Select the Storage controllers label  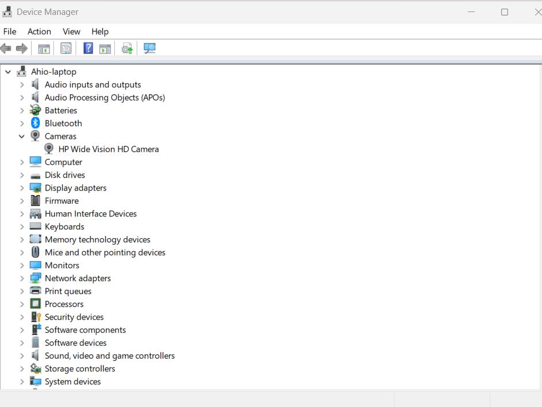coord(80,369)
